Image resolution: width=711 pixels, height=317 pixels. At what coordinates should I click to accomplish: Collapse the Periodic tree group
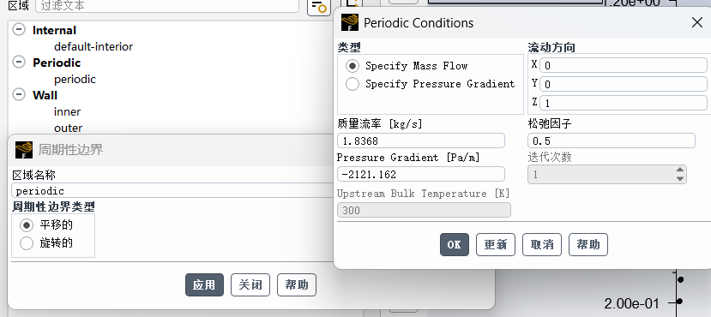19,63
